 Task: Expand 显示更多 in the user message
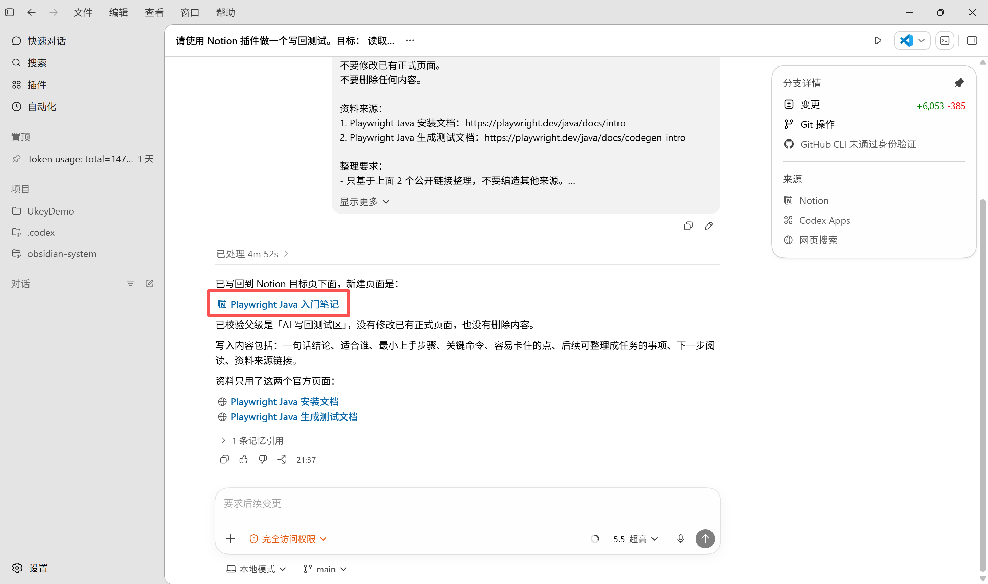tap(365, 202)
